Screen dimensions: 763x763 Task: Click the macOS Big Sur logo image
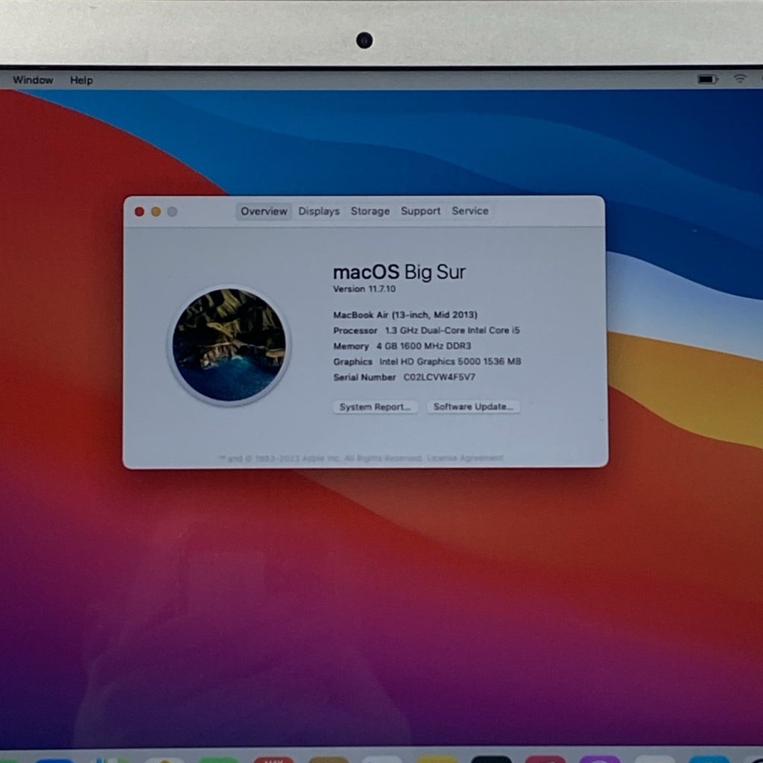[229, 345]
